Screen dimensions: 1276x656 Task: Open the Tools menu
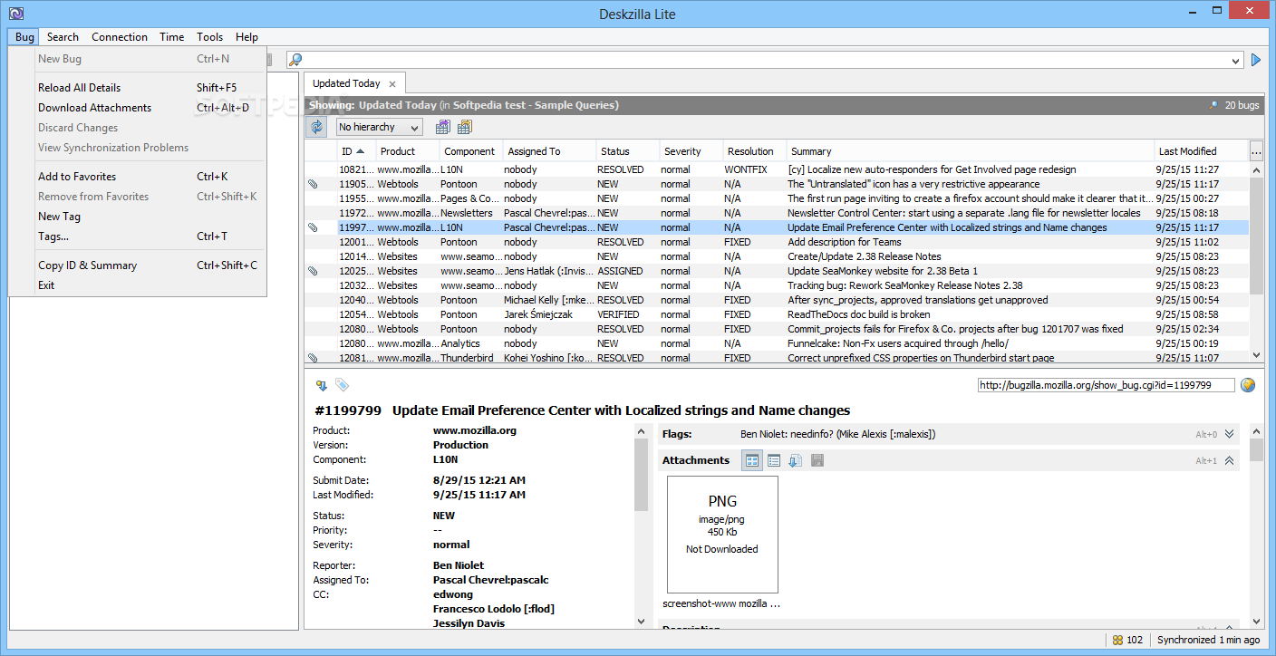(x=210, y=37)
